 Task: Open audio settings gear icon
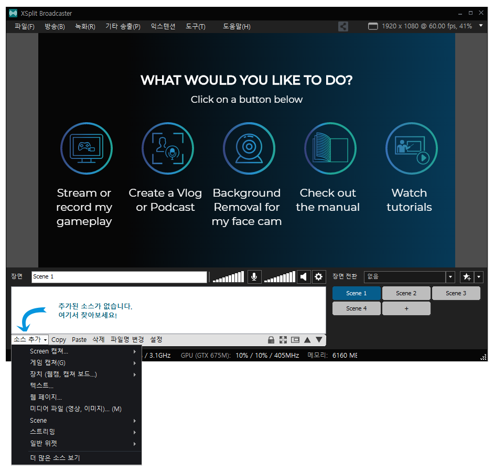coord(318,277)
